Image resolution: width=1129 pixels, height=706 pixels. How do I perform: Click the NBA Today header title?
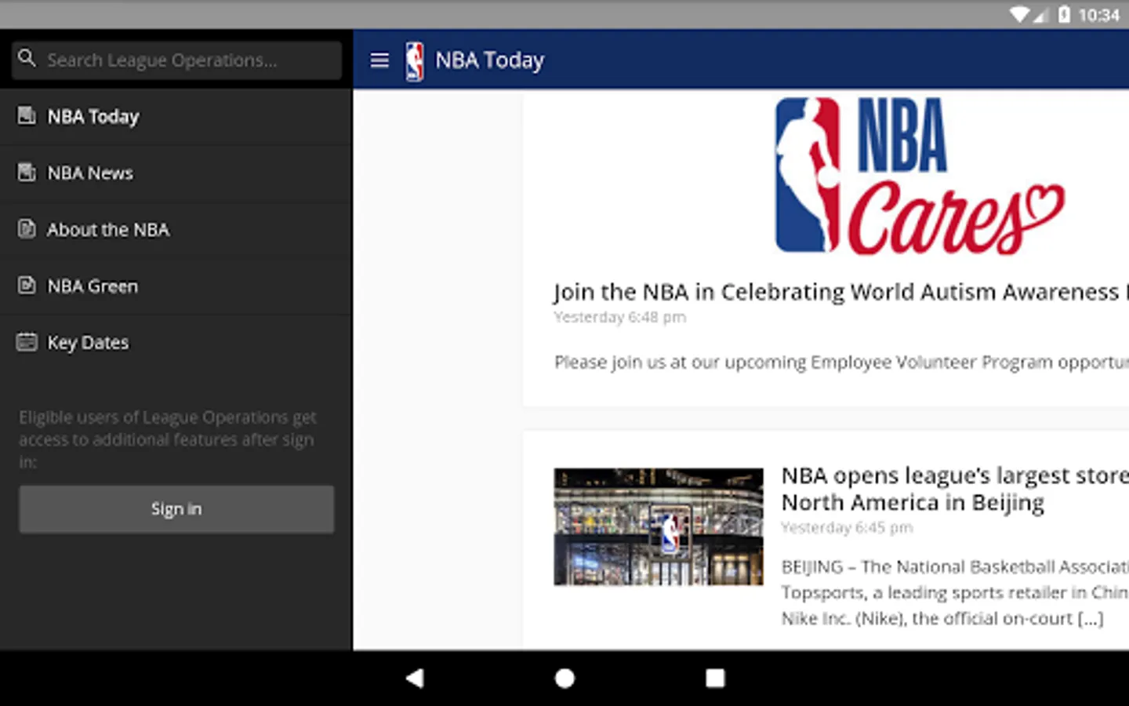[490, 60]
